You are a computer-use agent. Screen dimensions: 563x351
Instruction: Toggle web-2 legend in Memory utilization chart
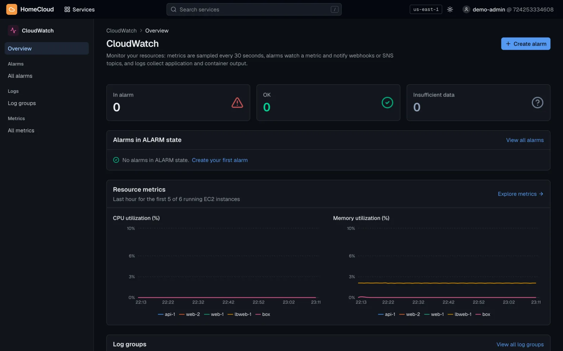click(x=409, y=314)
